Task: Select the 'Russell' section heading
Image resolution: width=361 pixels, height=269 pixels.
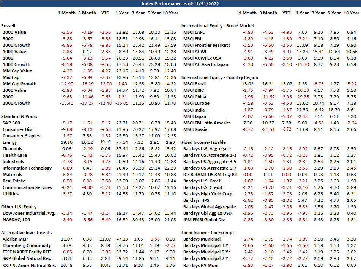Action: coord(8,26)
